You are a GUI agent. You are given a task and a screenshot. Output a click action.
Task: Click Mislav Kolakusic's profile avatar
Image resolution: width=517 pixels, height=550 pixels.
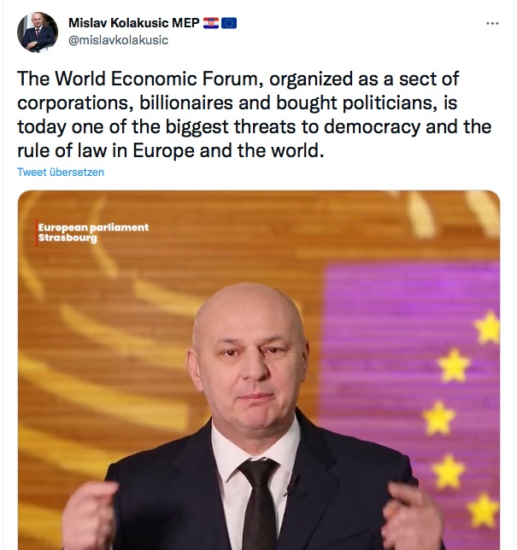[38, 32]
